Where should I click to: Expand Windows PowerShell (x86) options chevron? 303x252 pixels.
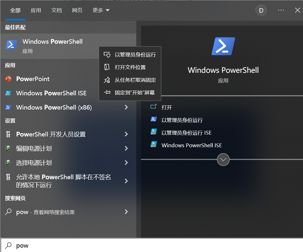click(x=126, y=107)
